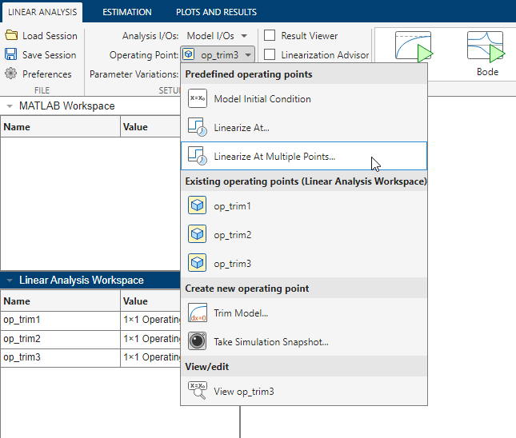Select op_trim1 cube icon in menu
The image size is (516, 438).
click(197, 206)
